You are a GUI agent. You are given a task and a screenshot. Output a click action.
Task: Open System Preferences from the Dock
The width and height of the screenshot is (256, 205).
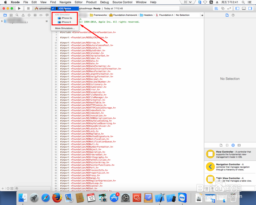point(125,198)
